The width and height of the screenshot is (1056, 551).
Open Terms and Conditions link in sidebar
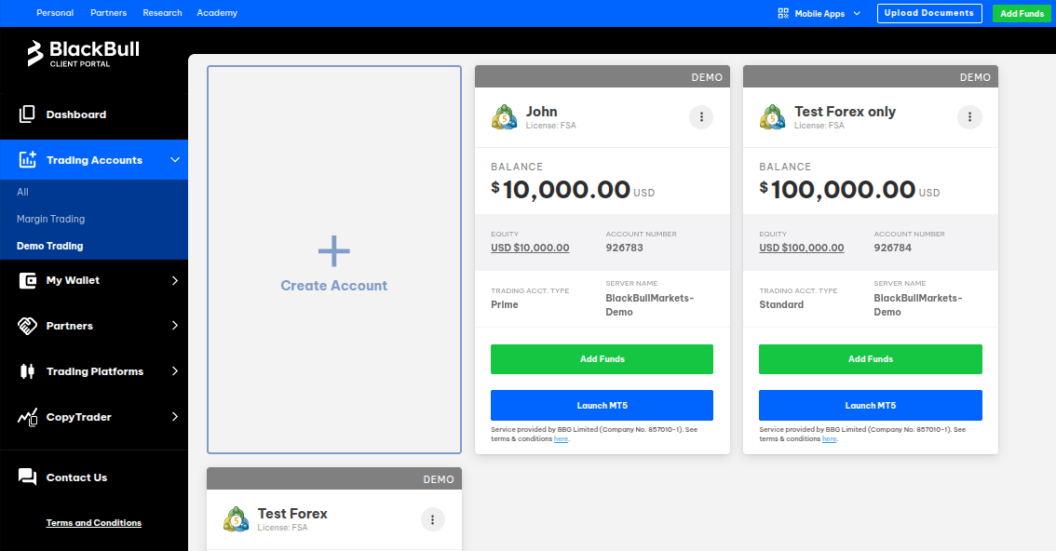(x=94, y=523)
